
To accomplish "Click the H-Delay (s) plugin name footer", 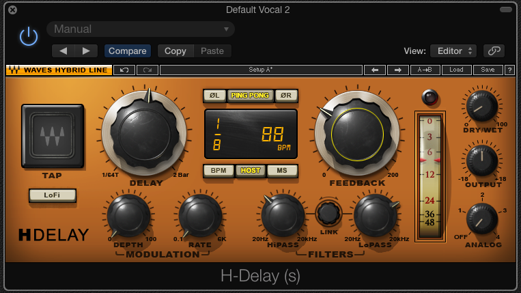I will pyautogui.click(x=261, y=276).
